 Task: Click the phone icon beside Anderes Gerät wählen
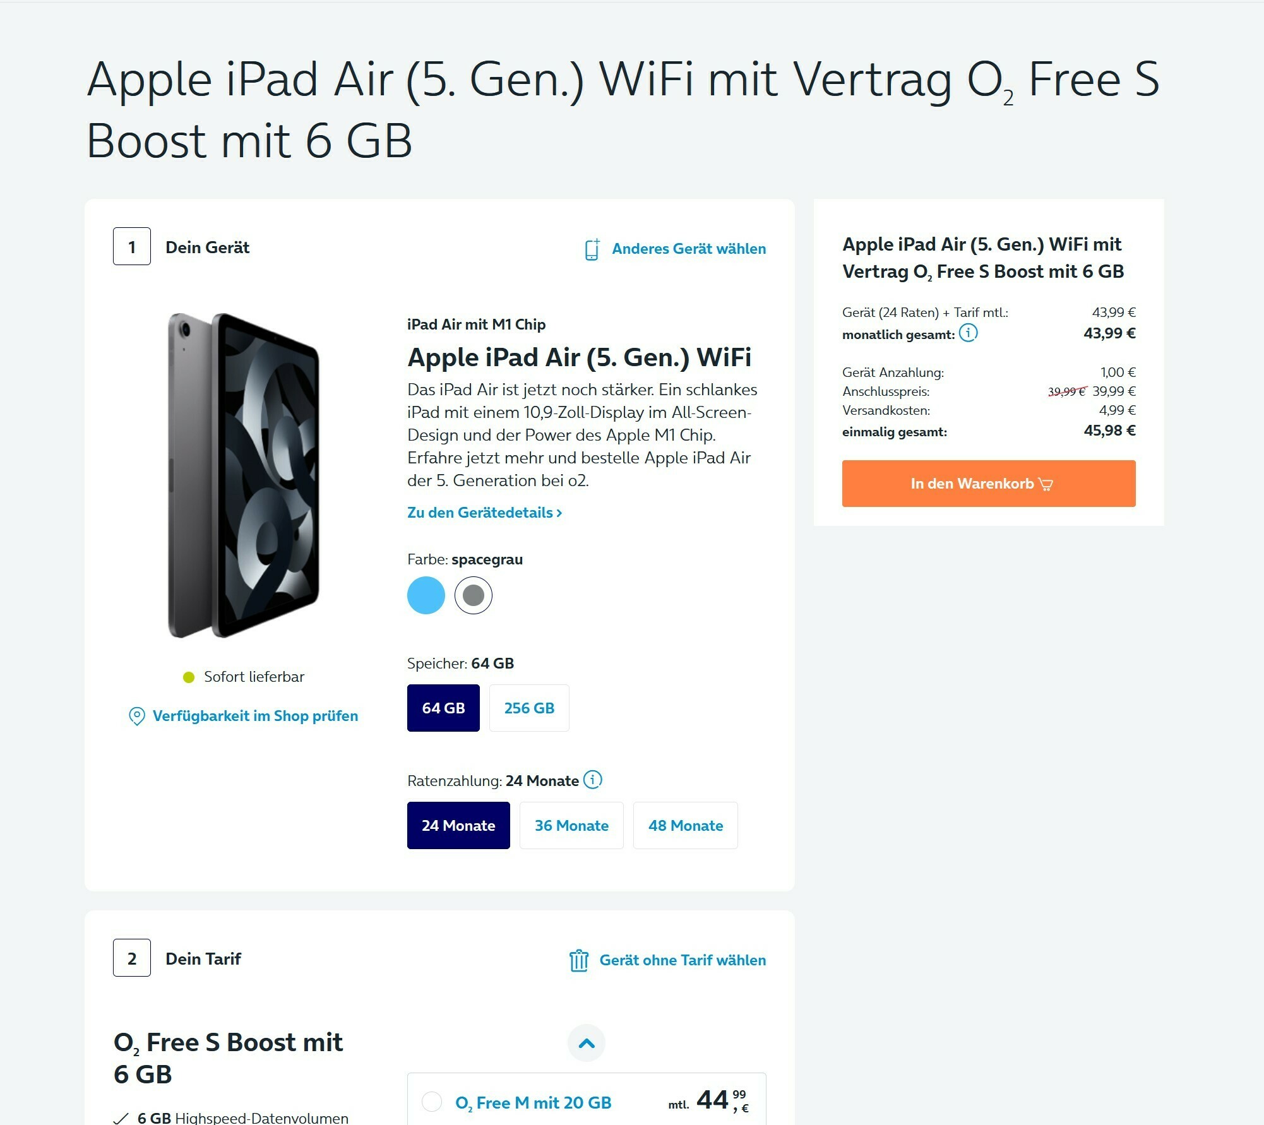(592, 249)
